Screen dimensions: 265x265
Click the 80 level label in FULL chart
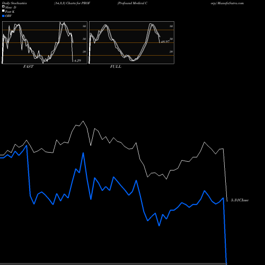[x=171, y=26]
